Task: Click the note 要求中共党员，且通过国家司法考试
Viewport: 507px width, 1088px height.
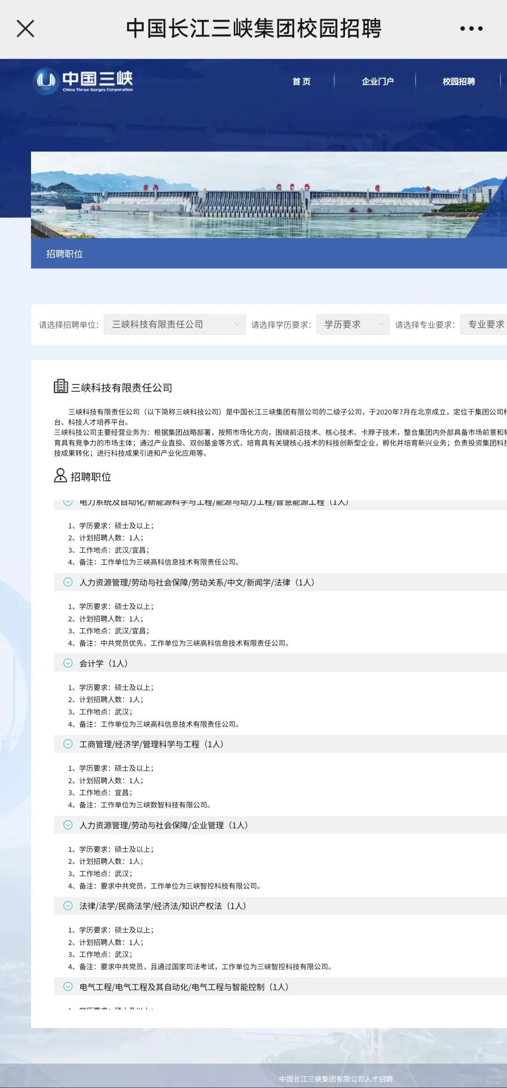Action: click(x=200, y=967)
